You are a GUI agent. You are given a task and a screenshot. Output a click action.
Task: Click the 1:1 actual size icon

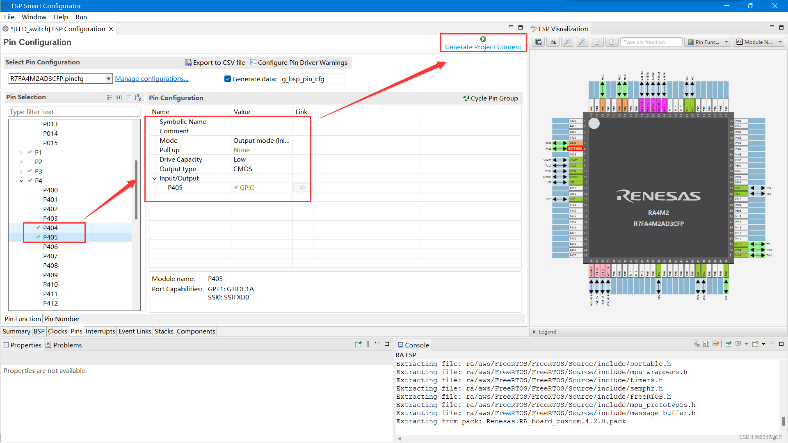[597, 42]
